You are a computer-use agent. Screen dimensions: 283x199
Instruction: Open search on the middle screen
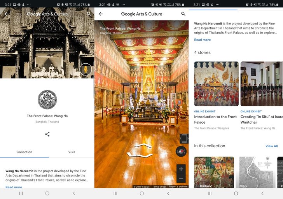pyautogui.click(x=183, y=14)
